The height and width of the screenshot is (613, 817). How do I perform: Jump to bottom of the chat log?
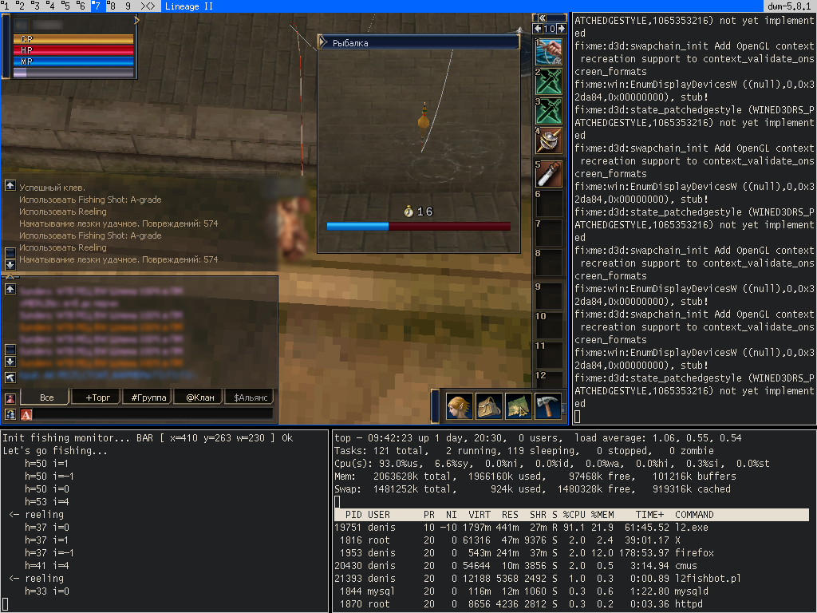(x=10, y=362)
